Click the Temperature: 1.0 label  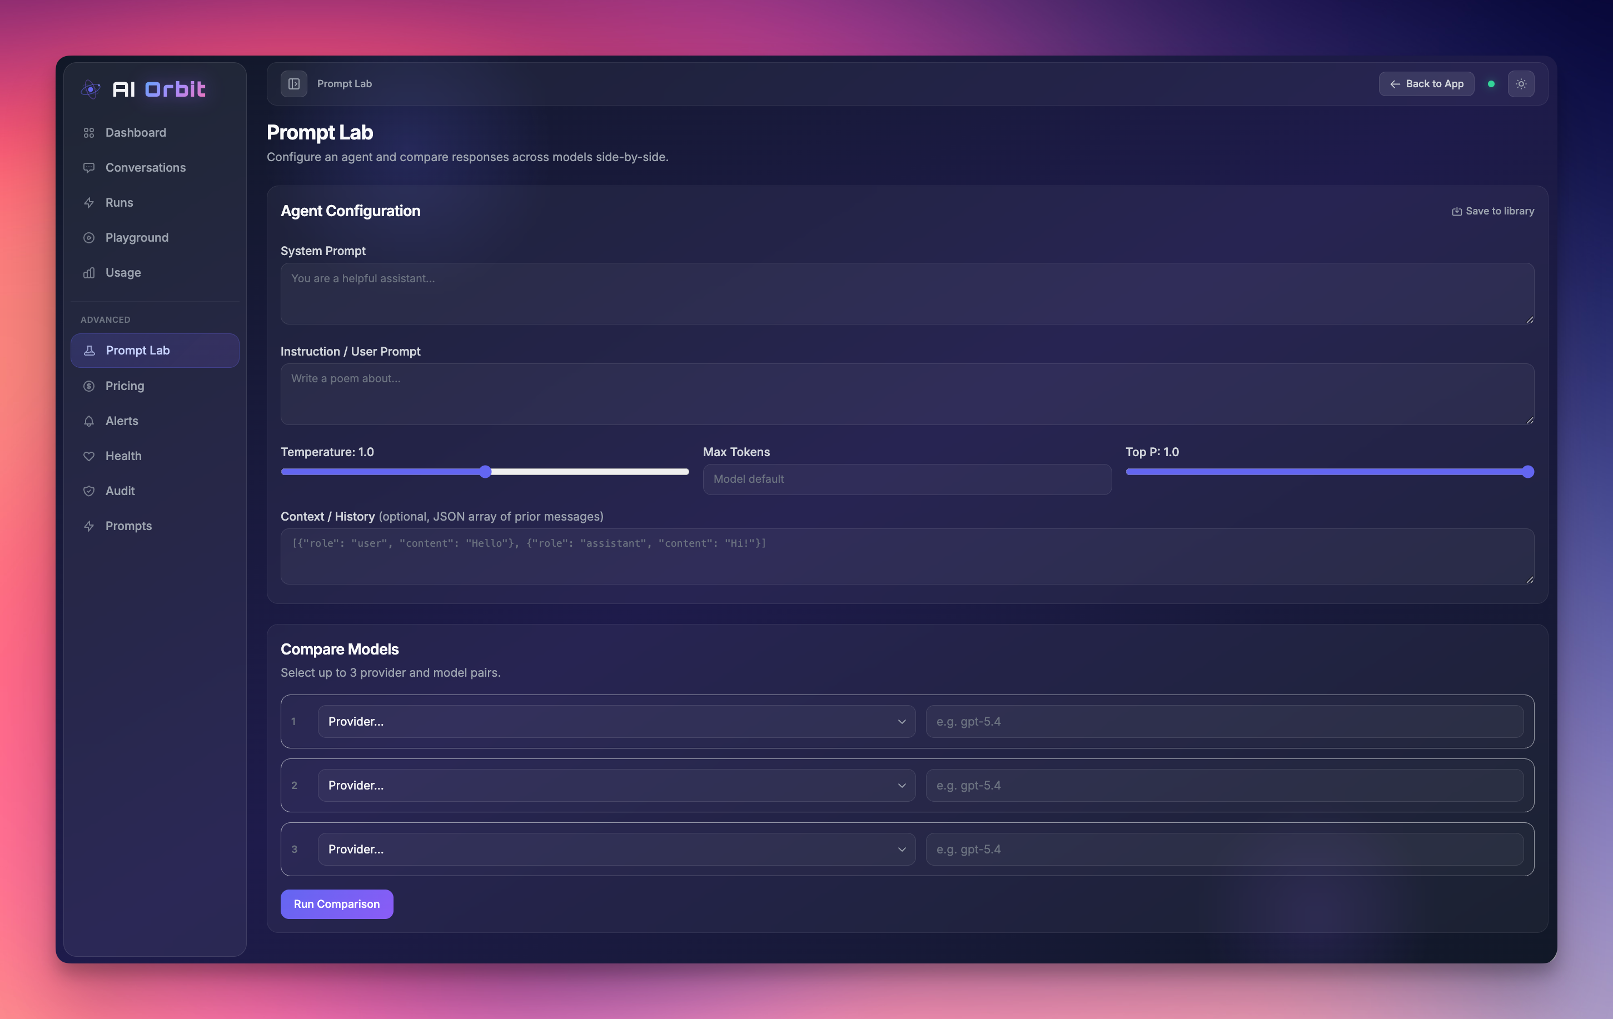pos(327,452)
